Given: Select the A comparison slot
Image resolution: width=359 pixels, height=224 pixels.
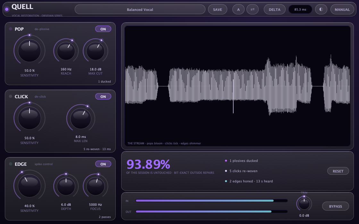Looking at the screenshot, I should pos(238,9).
